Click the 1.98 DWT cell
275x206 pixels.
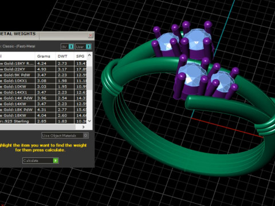pyautogui.click(x=65, y=81)
